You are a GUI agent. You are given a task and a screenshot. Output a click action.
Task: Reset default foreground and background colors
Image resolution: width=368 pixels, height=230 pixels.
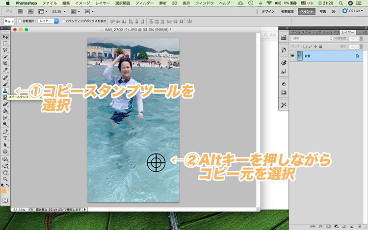pos(2,185)
